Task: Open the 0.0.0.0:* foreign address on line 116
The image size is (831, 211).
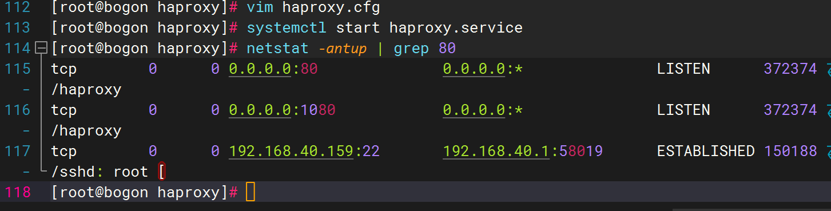Action: click(483, 110)
